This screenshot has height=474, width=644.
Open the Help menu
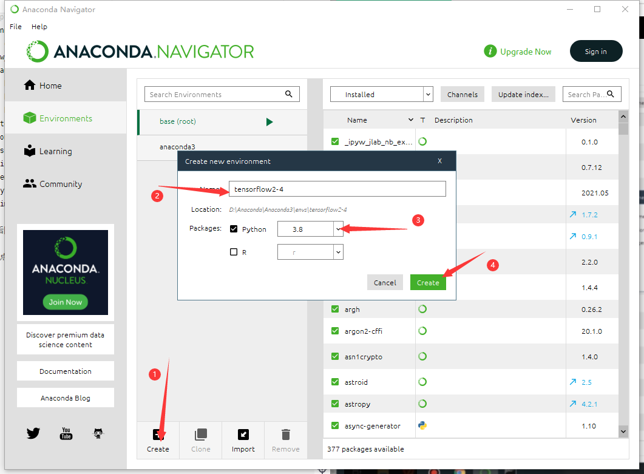click(39, 27)
